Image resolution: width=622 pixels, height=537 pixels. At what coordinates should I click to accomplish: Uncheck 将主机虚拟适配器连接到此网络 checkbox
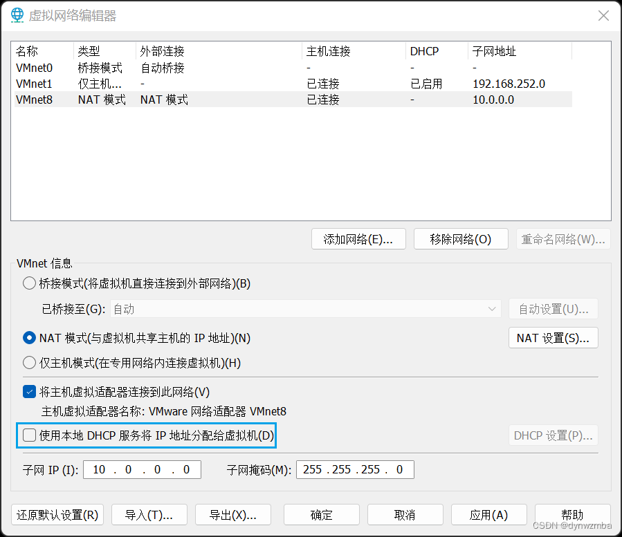point(29,392)
